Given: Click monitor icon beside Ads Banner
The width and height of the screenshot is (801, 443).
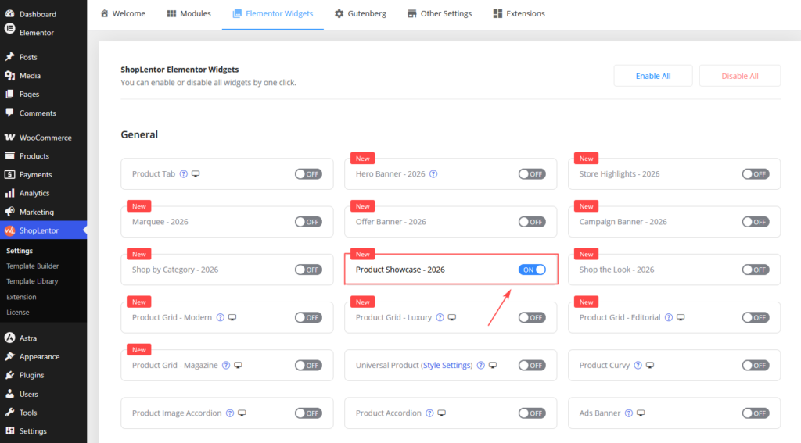Looking at the screenshot, I should [641, 413].
